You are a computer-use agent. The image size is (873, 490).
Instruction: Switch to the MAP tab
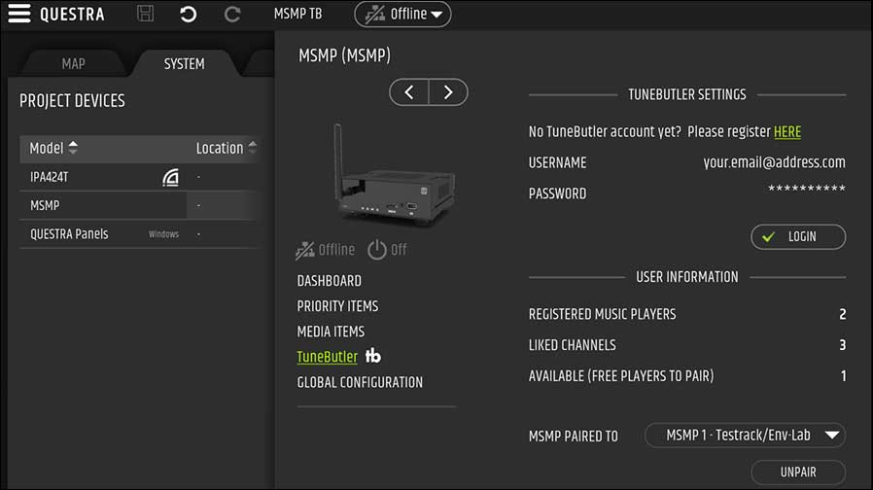73,64
